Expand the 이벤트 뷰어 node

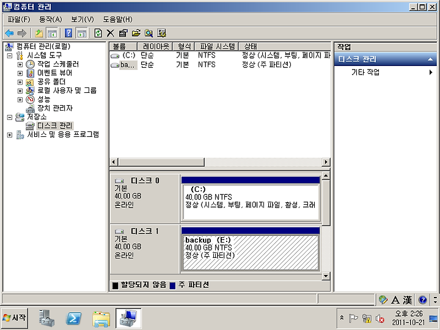[x=20, y=73]
